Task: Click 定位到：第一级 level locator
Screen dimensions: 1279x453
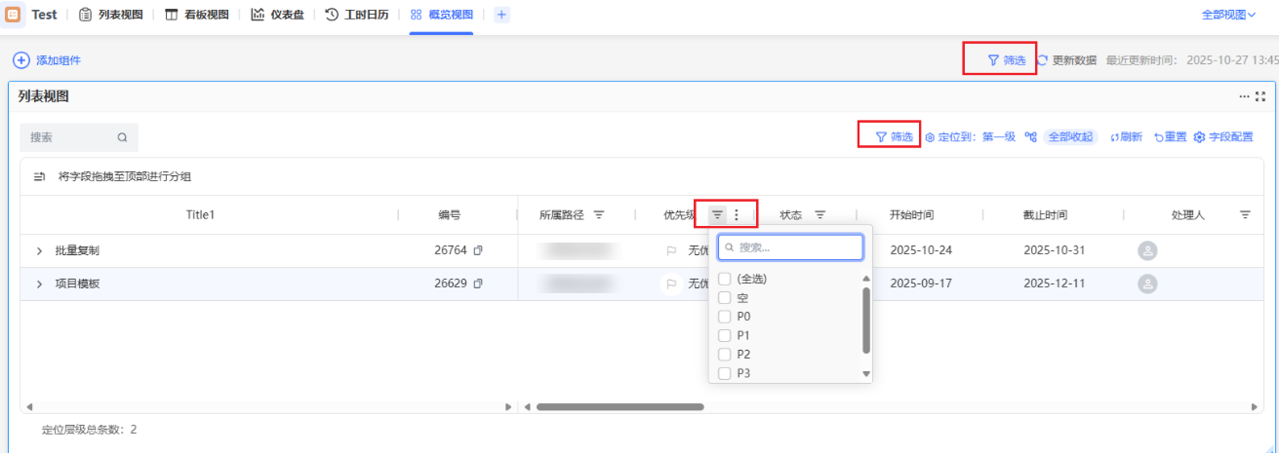Action: [x=970, y=137]
